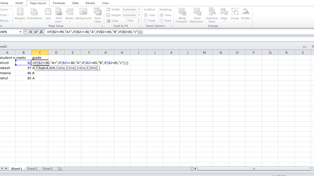This screenshot has width=314, height=176.
Task: Click the cancel formula X icon
Action: 31,32
